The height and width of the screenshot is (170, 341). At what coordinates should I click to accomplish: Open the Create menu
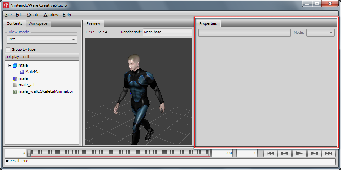click(x=33, y=15)
